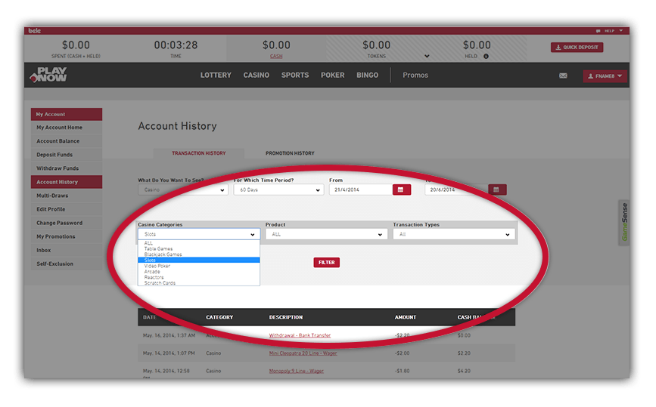Open Withdrawal - Bank Transfer link
This screenshot has height=407, width=656.
(x=300, y=335)
